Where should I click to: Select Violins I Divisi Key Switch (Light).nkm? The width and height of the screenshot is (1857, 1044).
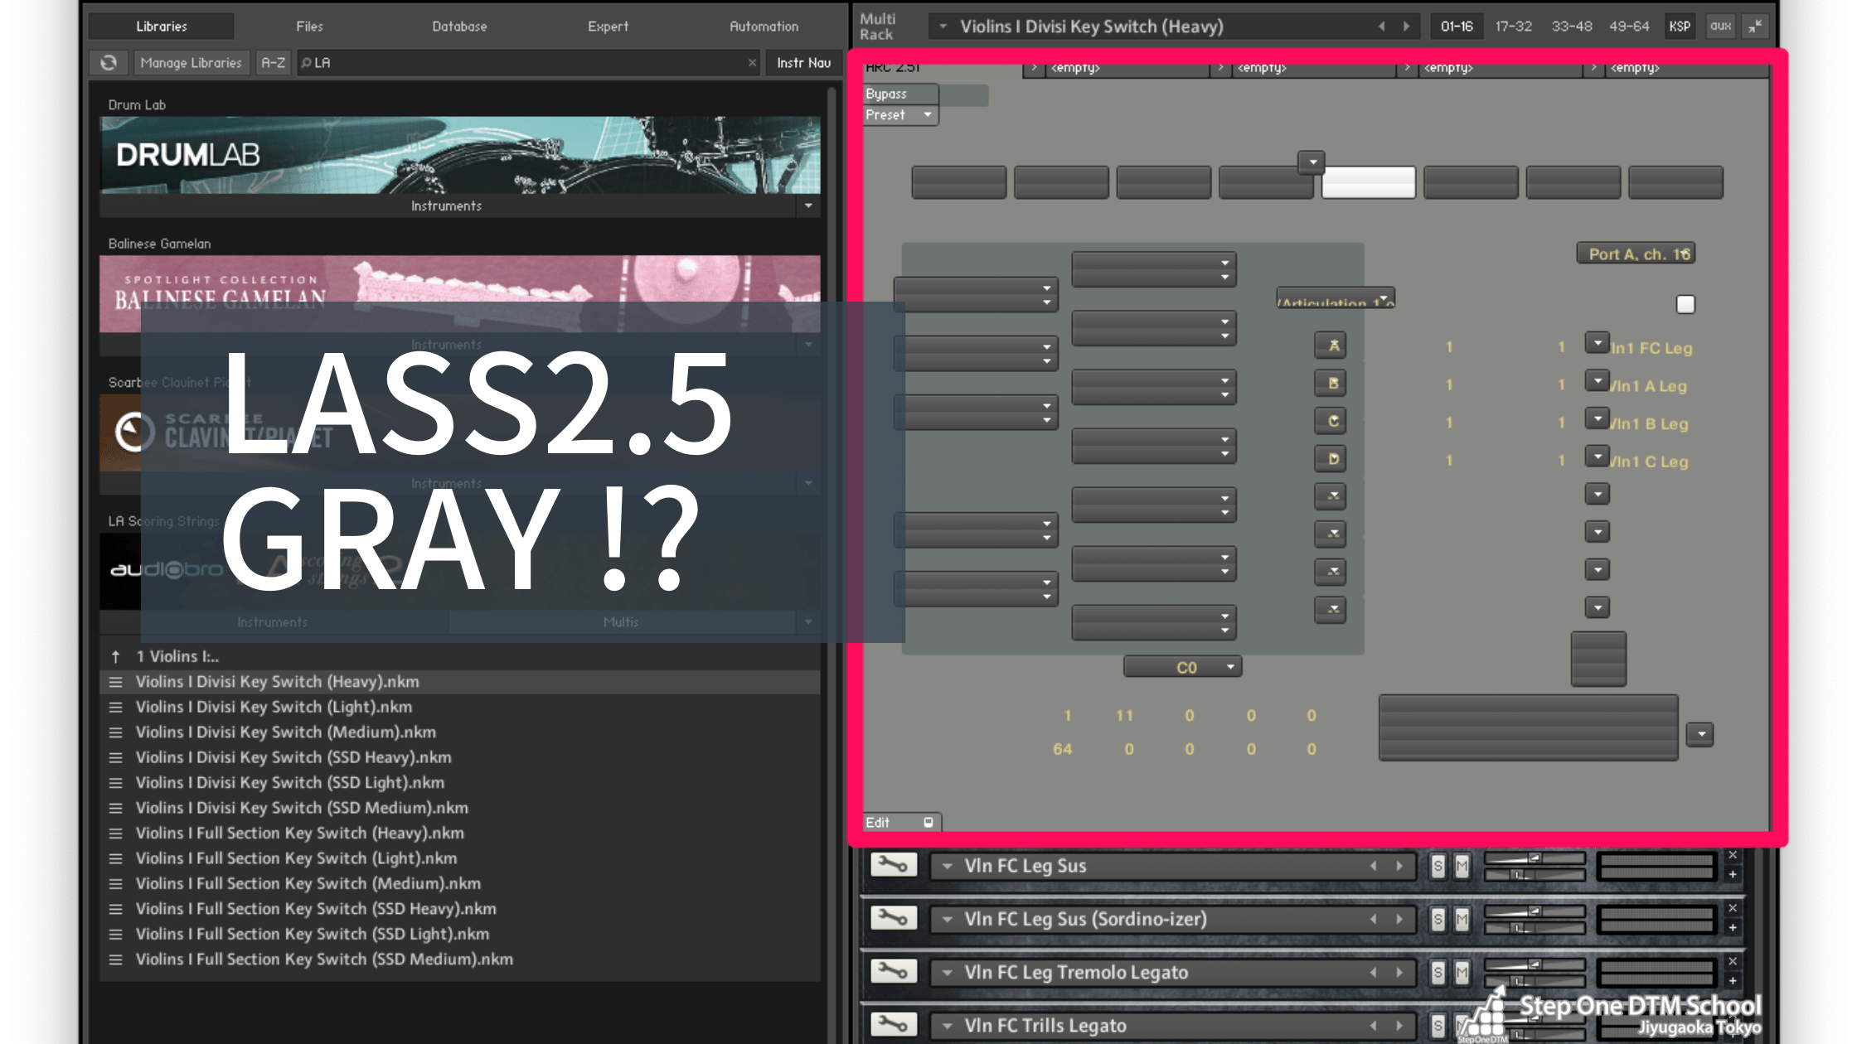point(460,707)
